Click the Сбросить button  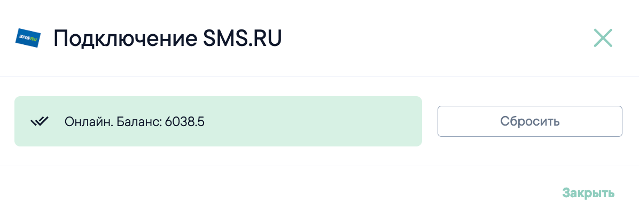(x=530, y=121)
